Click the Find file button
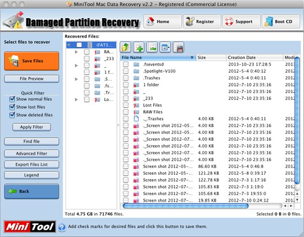Image resolution: width=304 pixels, height=237 pixels. 31,142
